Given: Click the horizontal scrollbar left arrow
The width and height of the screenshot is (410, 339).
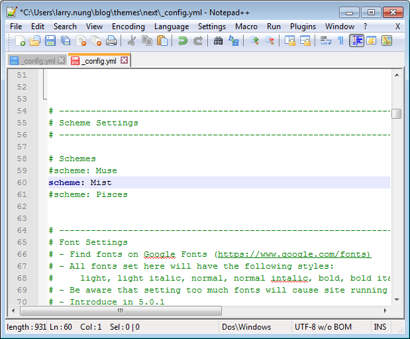Looking at the screenshot, I should coord(13,310).
